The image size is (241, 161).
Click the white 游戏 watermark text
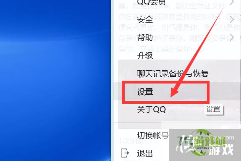coord(221,149)
